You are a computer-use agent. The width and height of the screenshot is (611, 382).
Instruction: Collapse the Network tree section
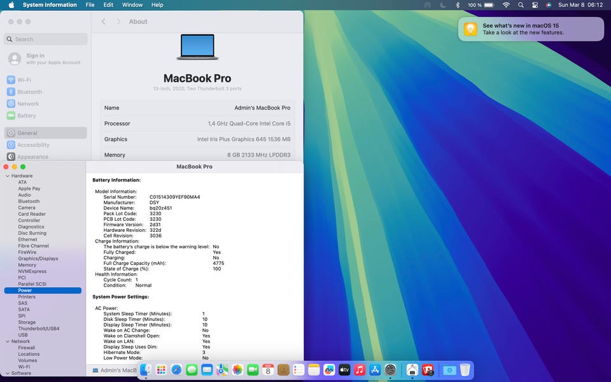coord(7,341)
